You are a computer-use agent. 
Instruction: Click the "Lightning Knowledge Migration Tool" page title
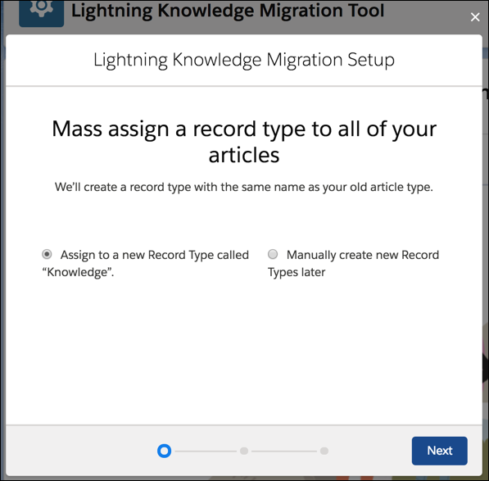coord(228,11)
